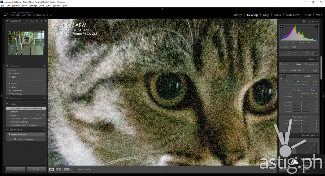Open the Map module
The width and height of the screenshot is (325, 176).
(x=266, y=15)
